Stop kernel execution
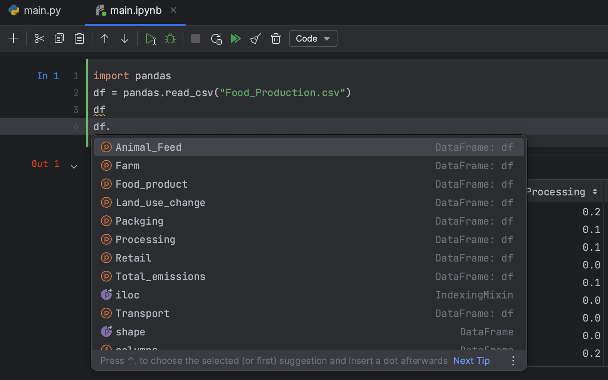608x380 pixels. point(196,38)
